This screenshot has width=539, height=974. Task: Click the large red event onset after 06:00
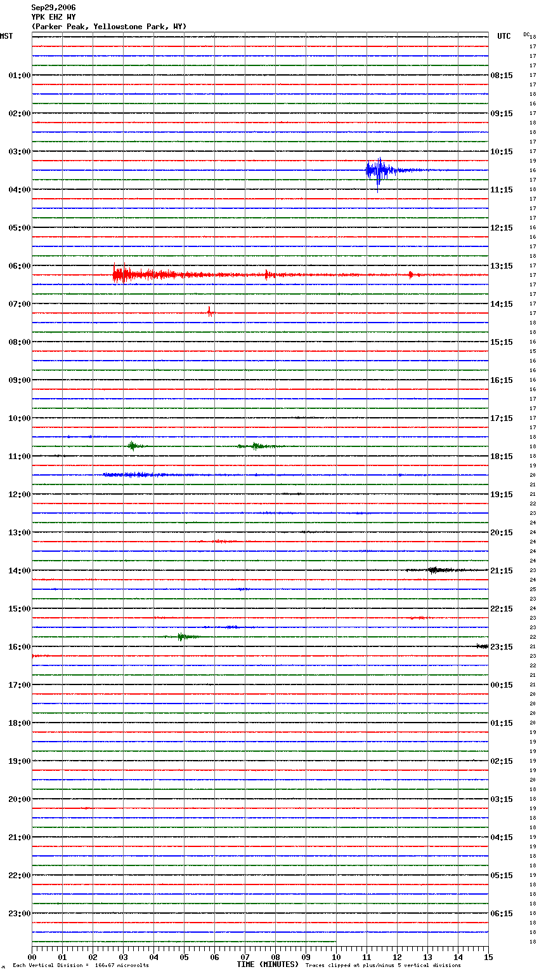(122, 274)
